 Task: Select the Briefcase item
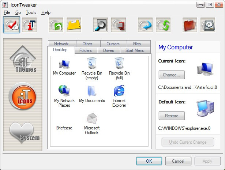[x=64, y=128]
